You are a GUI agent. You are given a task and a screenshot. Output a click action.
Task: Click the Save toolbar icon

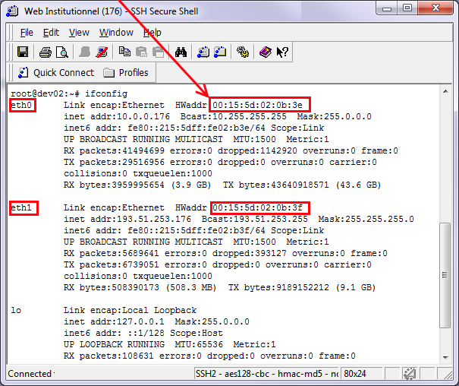(23, 52)
